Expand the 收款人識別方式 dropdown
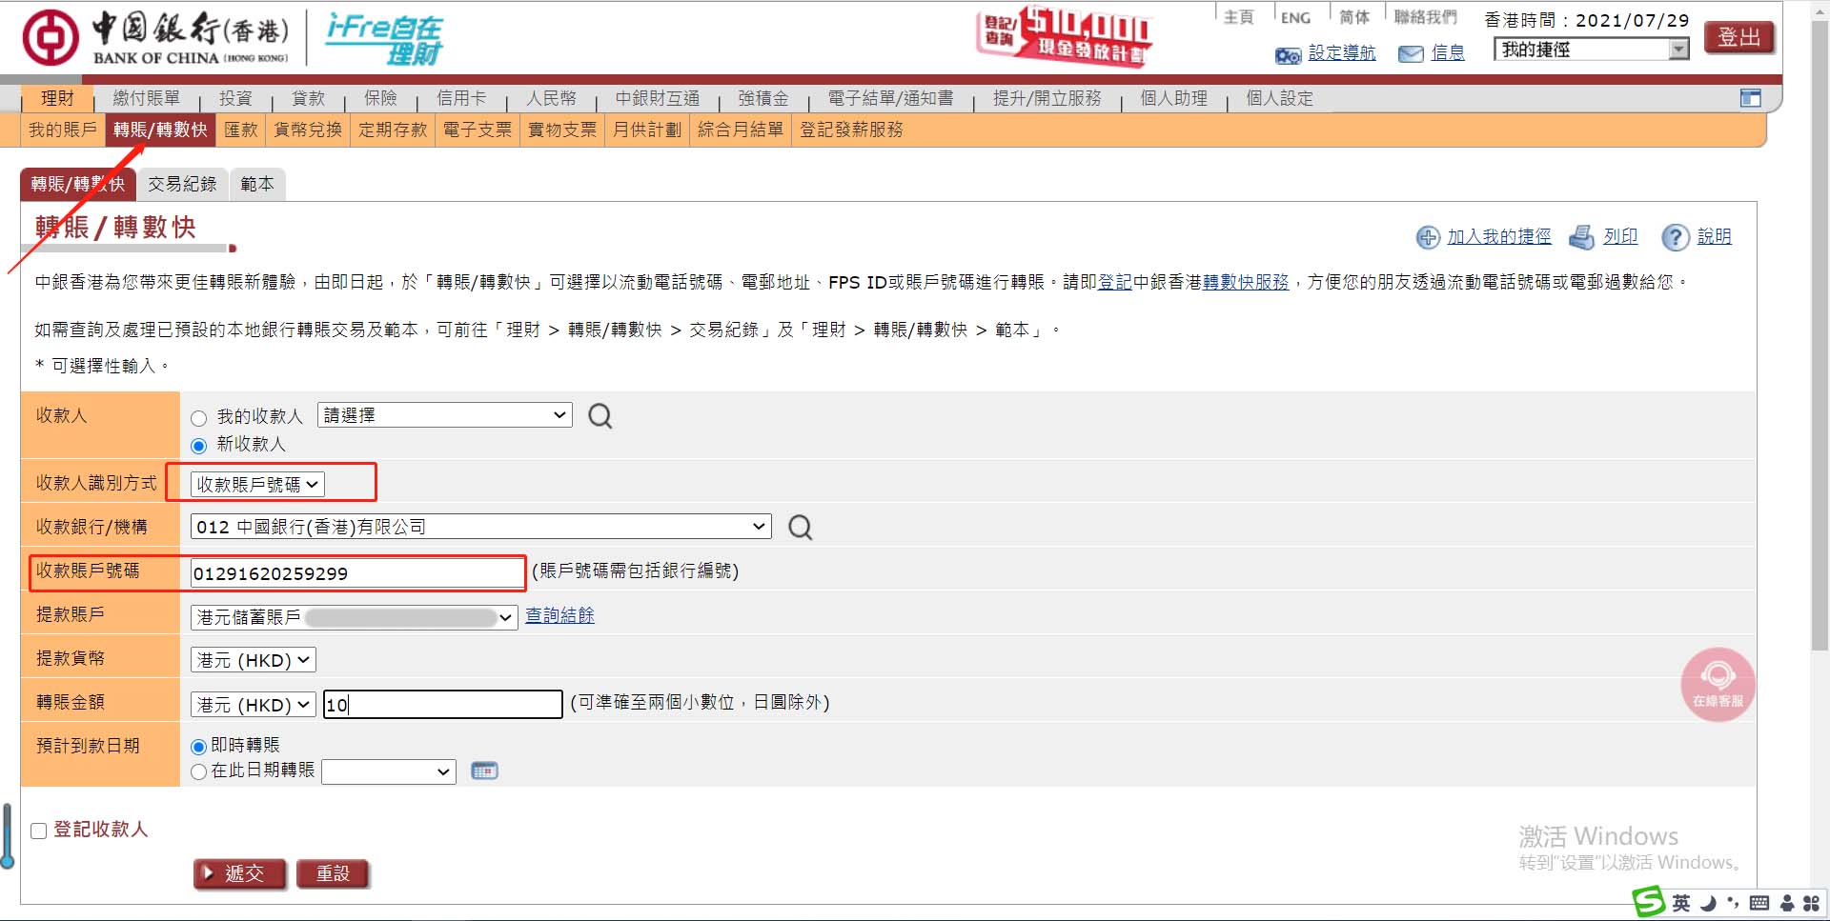Image resolution: width=1830 pixels, height=921 pixels. pos(257,485)
